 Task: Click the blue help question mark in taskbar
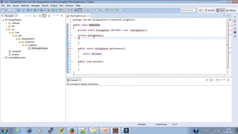(x=196, y=131)
